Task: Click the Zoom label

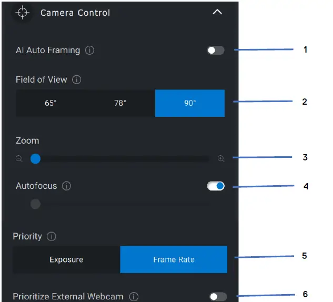Action: (27, 140)
